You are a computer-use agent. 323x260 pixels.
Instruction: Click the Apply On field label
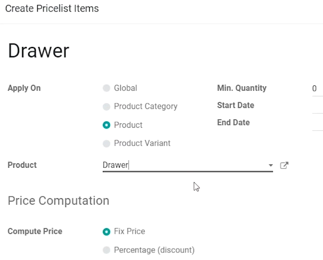[x=24, y=88]
